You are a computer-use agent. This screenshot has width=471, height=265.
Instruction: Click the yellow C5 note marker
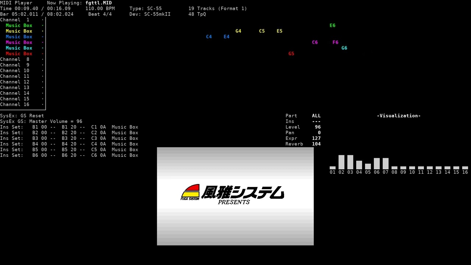pos(262,31)
